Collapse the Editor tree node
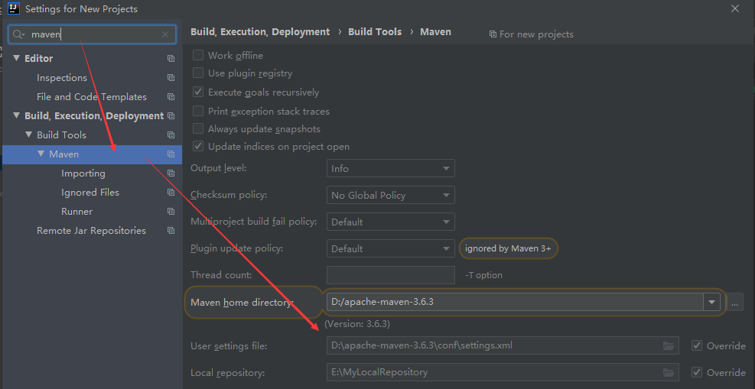The image size is (755, 389). tap(16, 58)
